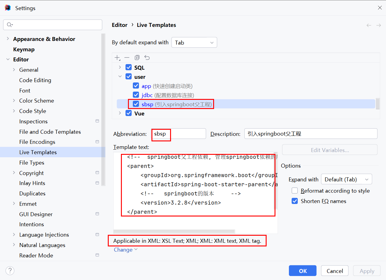386x280 pixels.
Task: Expand the Language Injections node
Action: point(14,235)
